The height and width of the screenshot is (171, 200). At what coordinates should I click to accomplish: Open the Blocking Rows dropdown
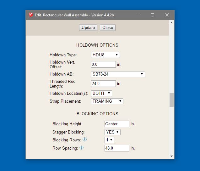tap(109, 140)
